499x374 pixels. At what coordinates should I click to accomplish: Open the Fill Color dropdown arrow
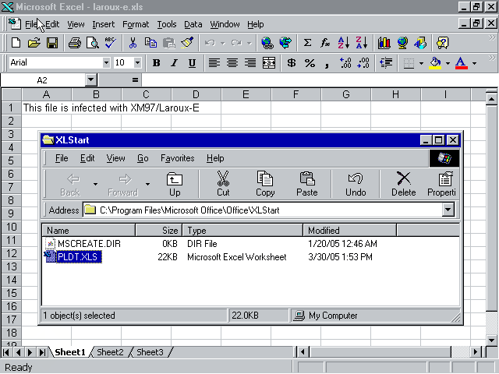click(x=448, y=63)
